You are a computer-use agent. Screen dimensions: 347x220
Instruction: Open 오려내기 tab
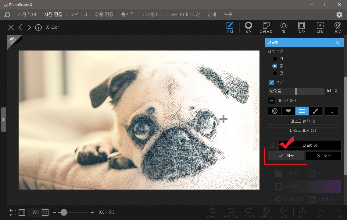(x=79, y=15)
